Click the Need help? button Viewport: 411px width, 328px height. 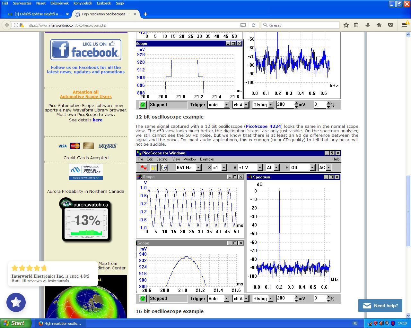coord(380,306)
